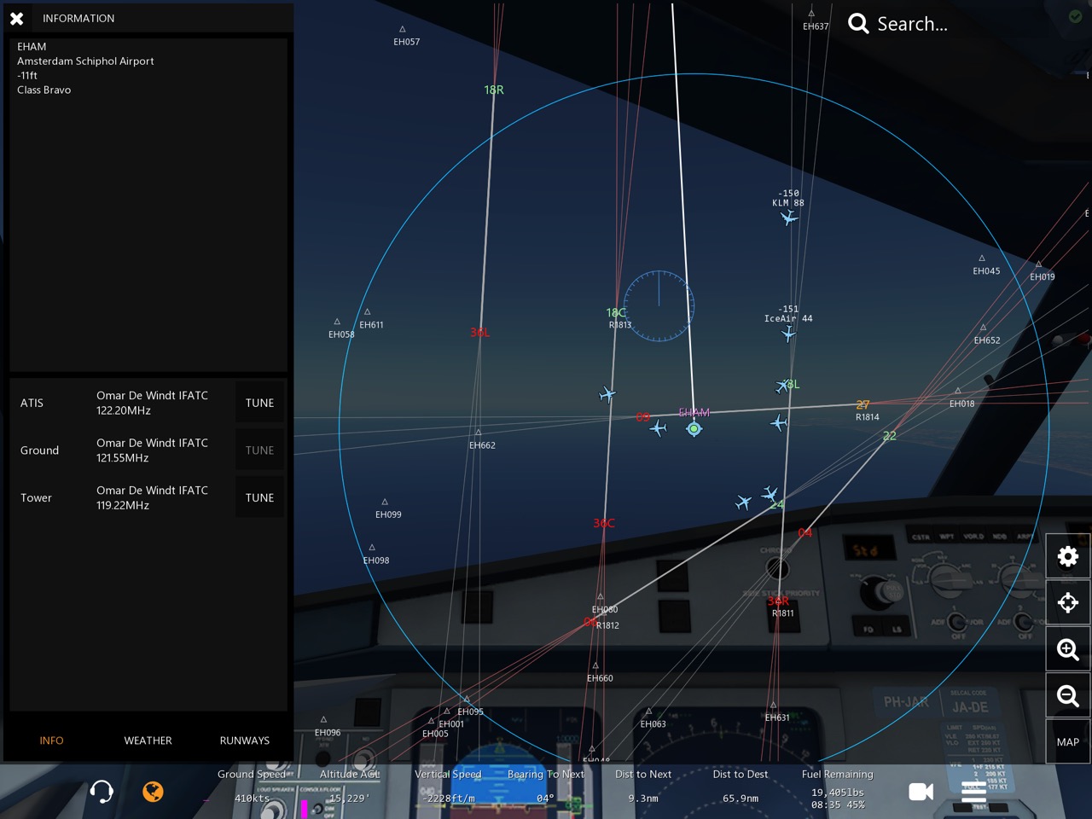1092x819 pixels.
Task: Click runway 36C label
Action: pyautogui.click(x=603, y=523)
